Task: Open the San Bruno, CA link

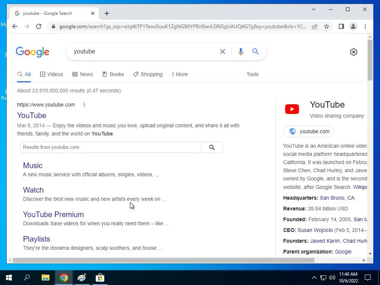Action: (x=337, y=198)
